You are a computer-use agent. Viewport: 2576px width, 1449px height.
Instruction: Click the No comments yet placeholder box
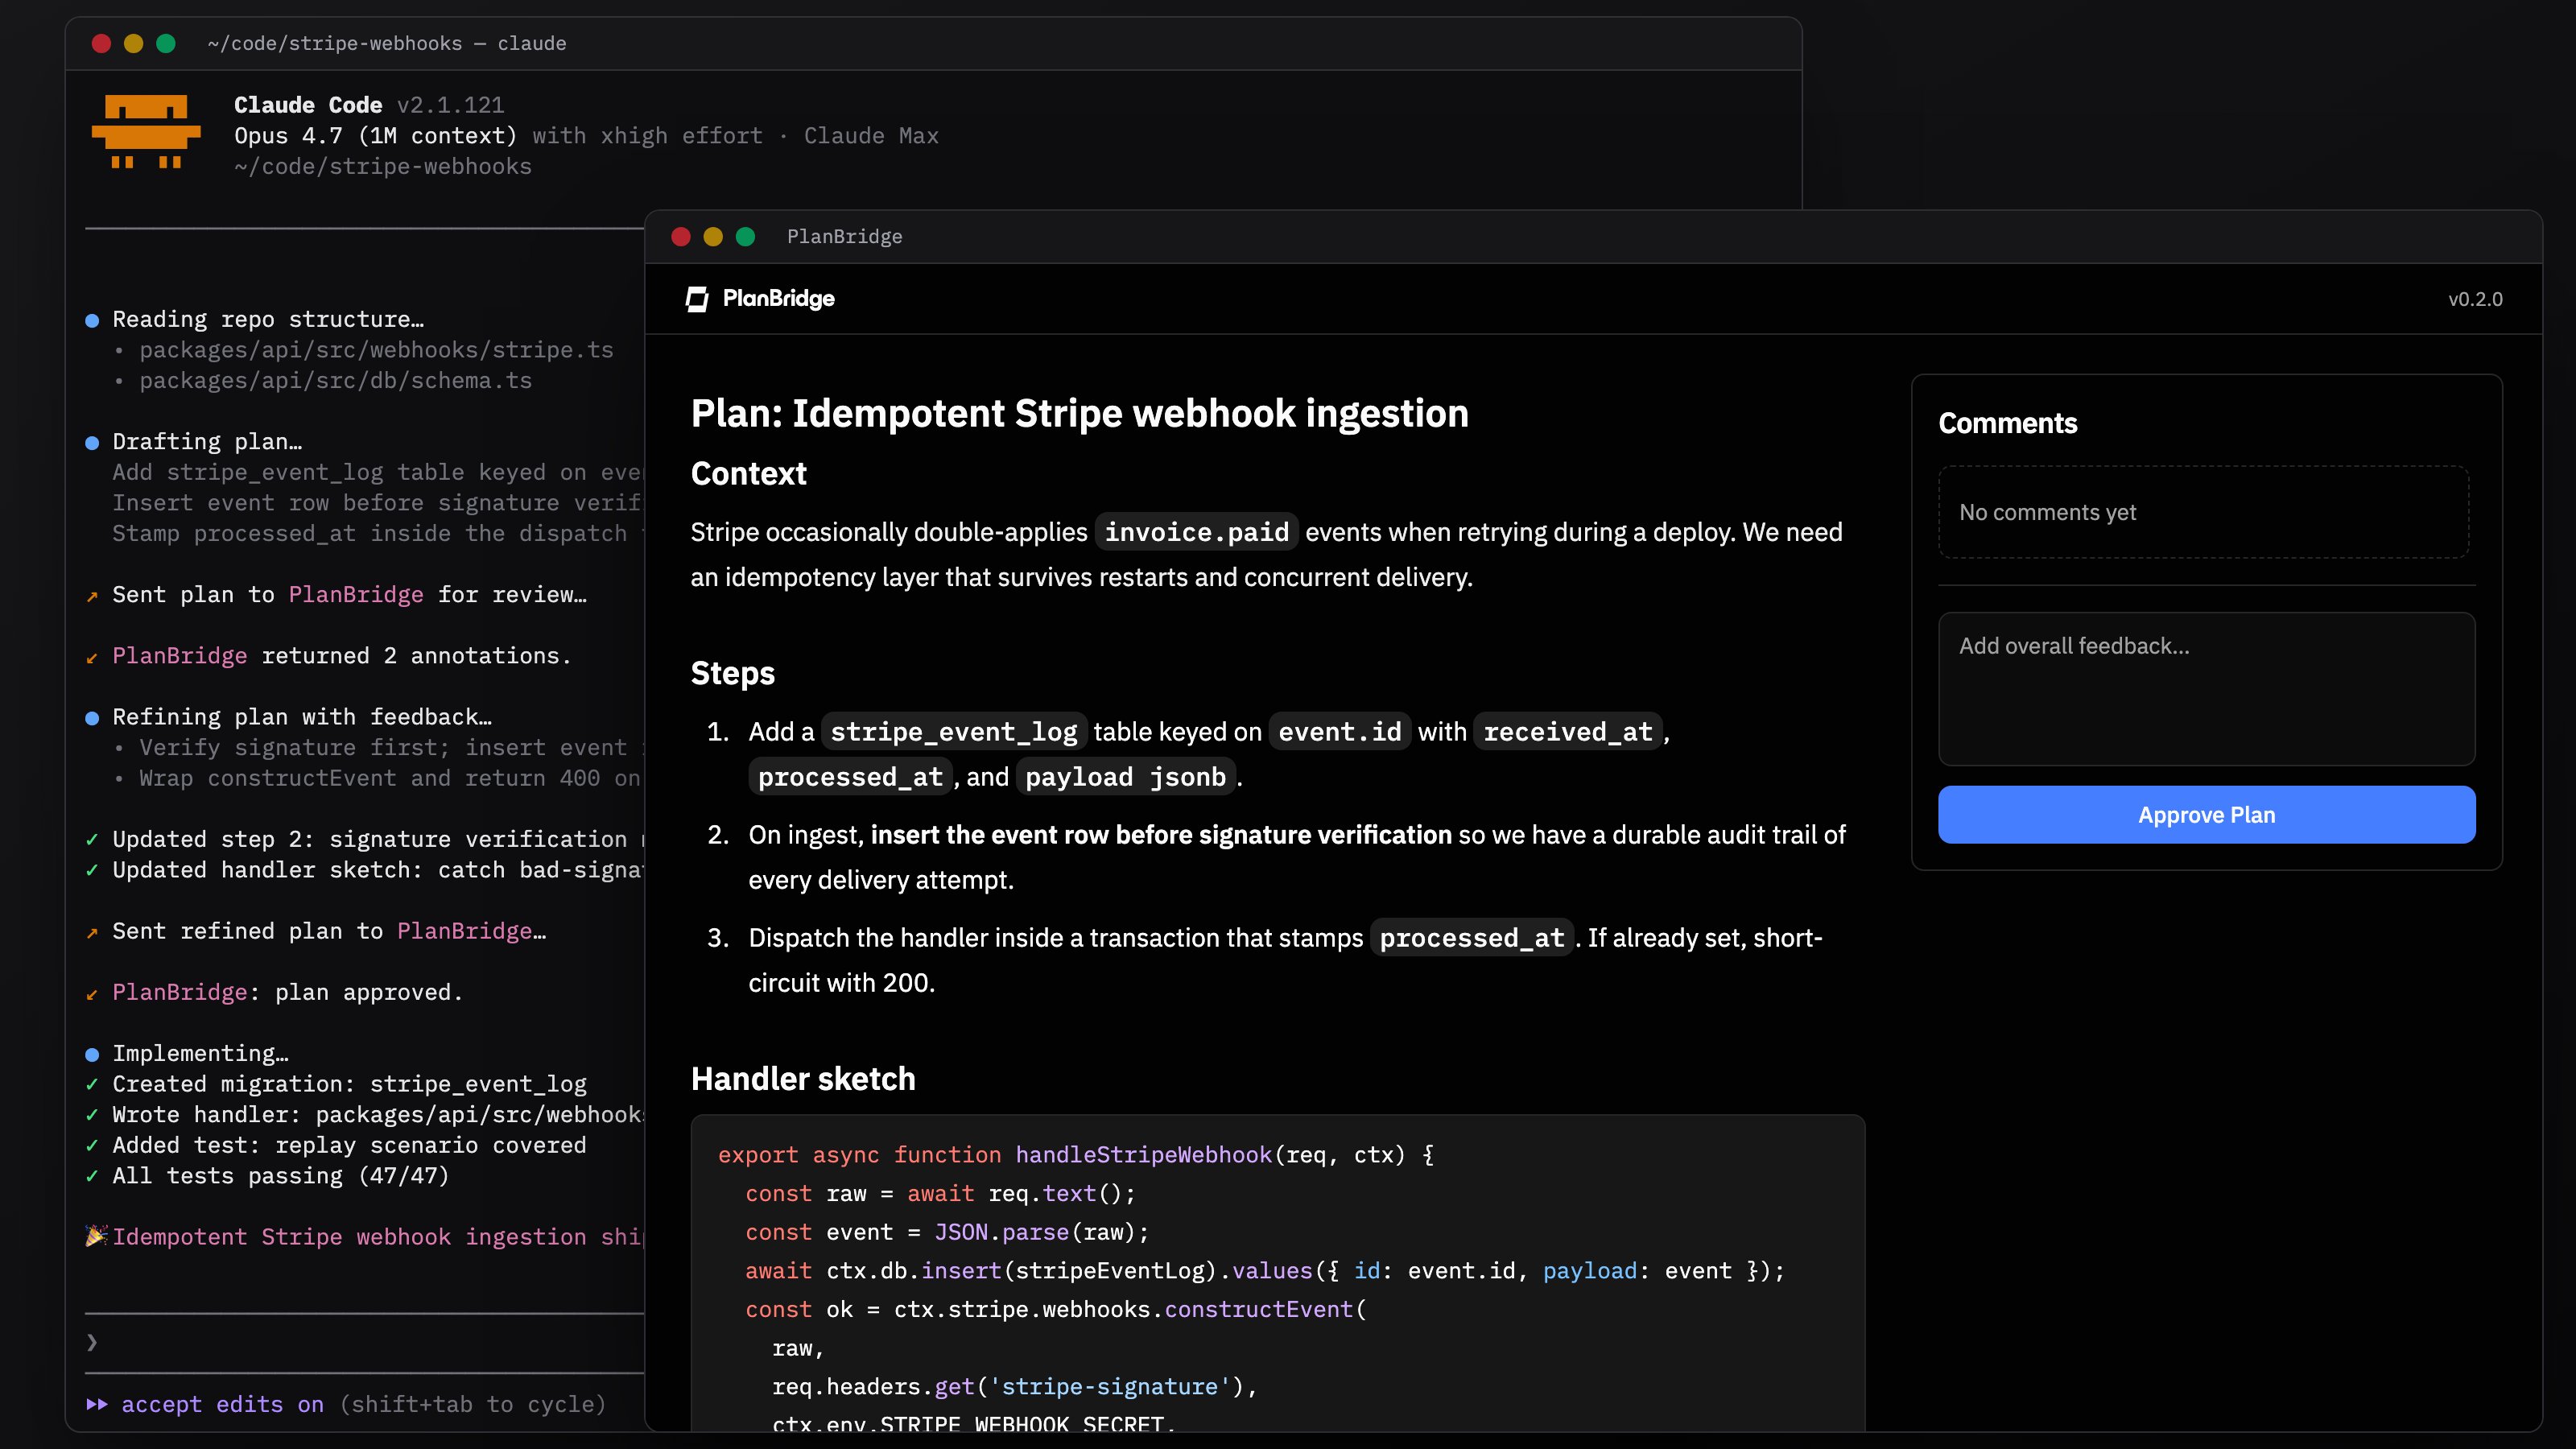[x=2203, y=512]
